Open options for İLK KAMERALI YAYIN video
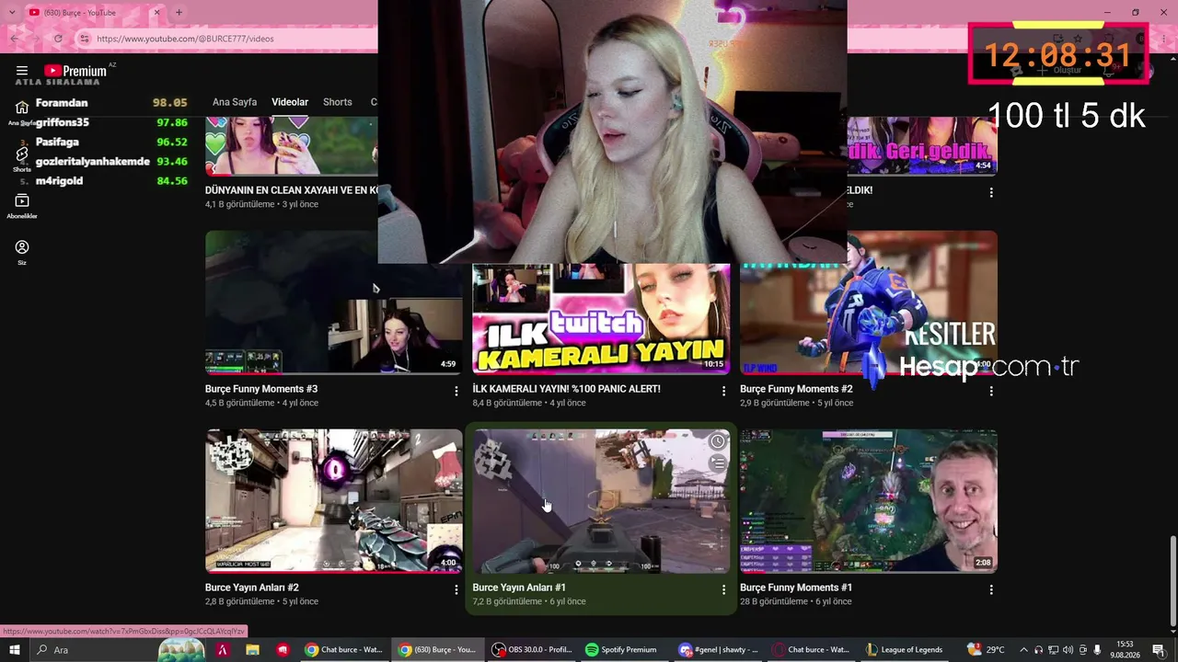1178x662 pixels. click(x=723, y=392)
